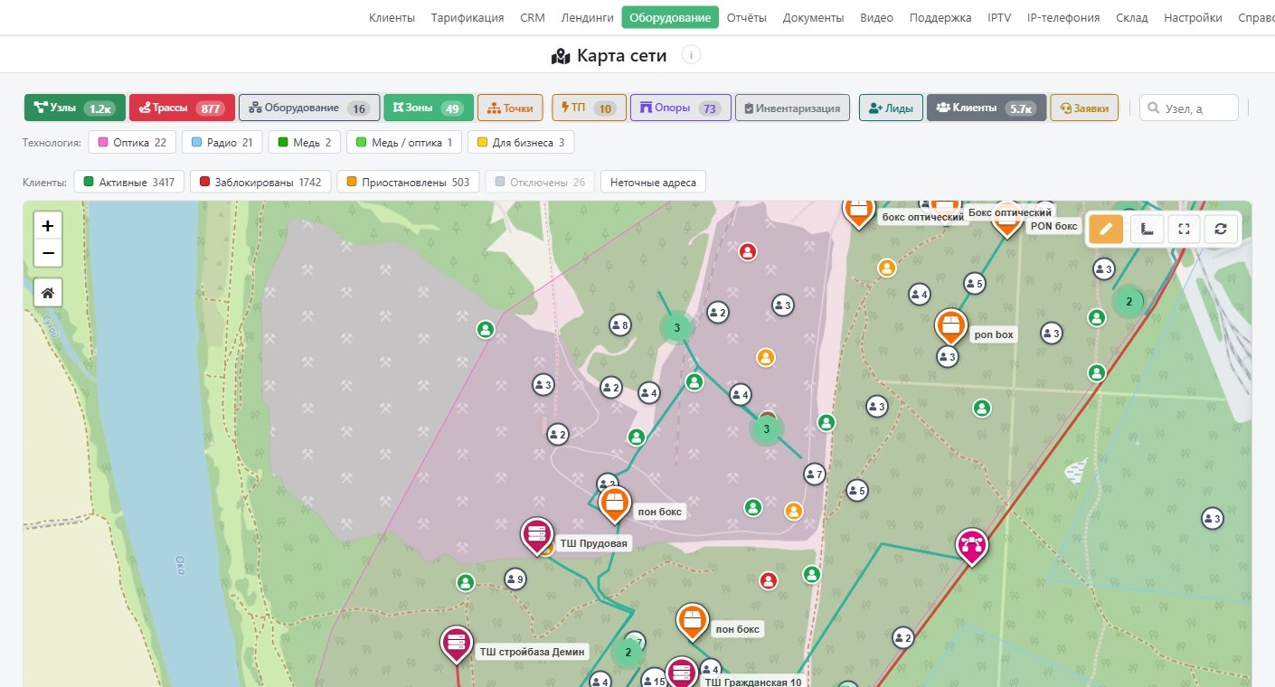Image resolution: width=1275 pixels, height=687 pixels.
Task: Open the Тарификация menu item
Action: tap(467, 17)
